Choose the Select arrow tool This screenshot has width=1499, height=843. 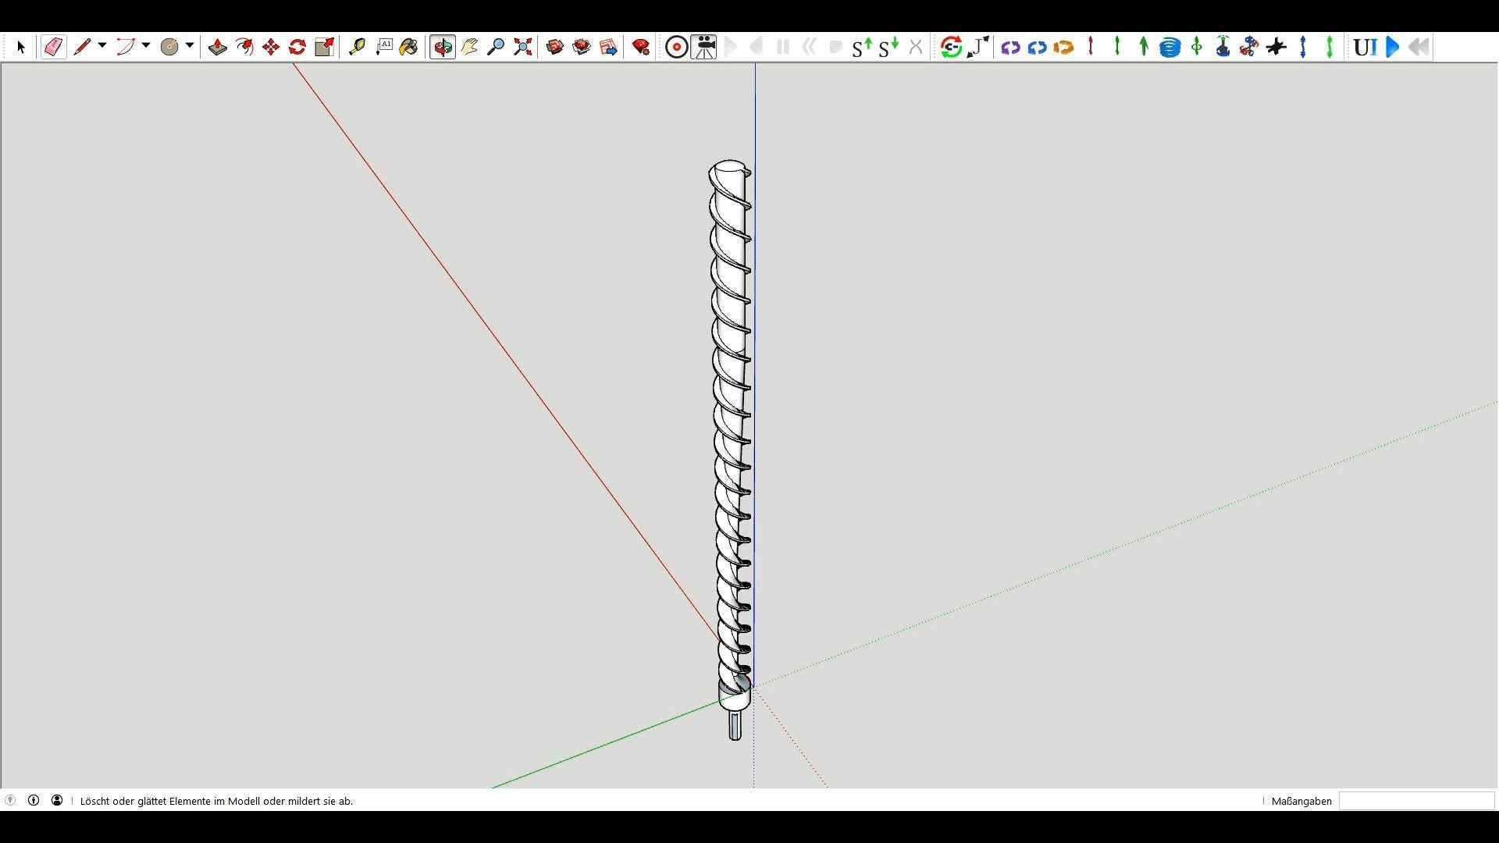pos(21,48)
